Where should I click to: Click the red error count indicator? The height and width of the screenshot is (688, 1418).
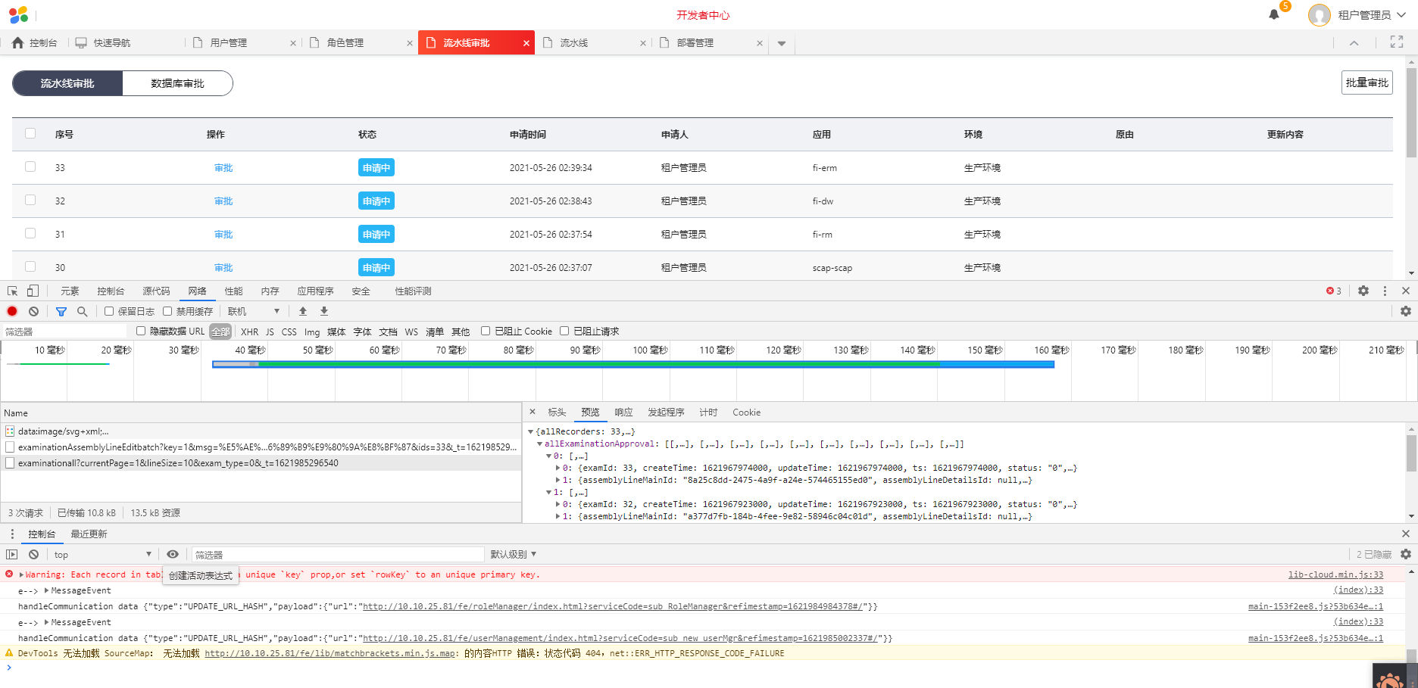tap(1334, 291)
